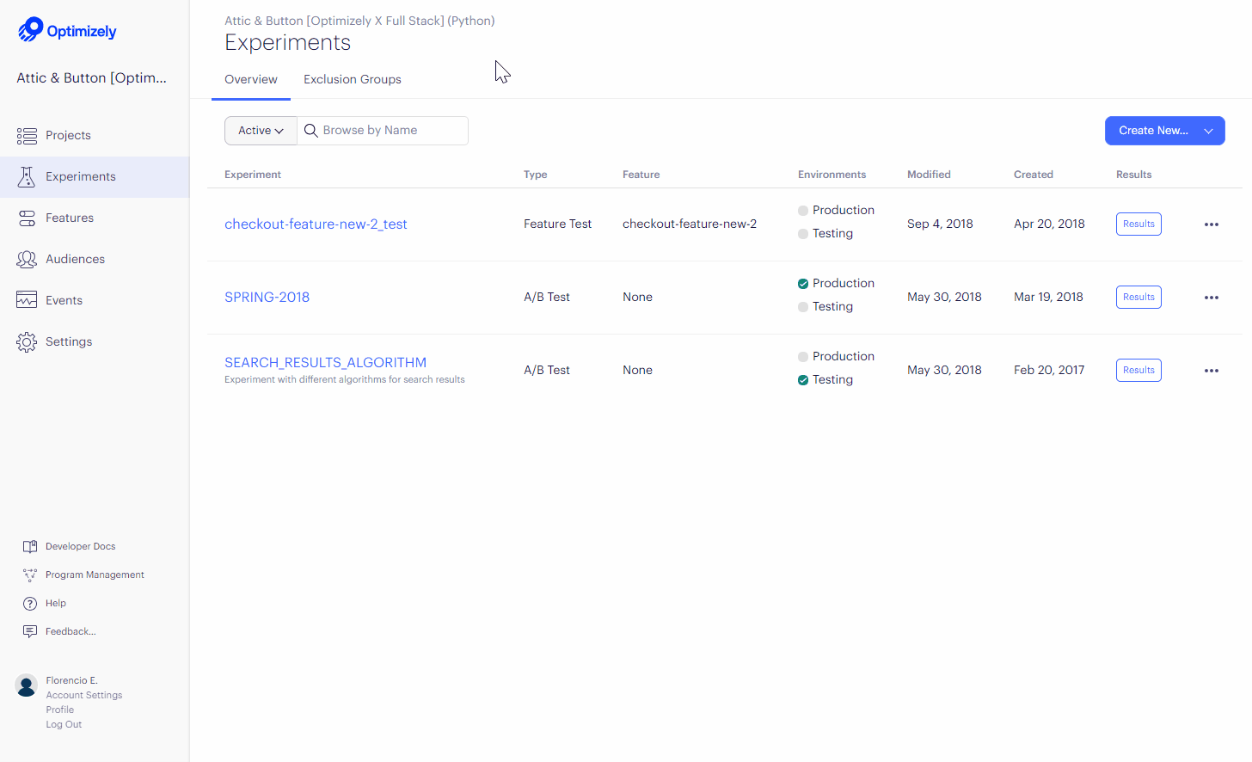Expand the Create New... dropdown arrow
The height and width of the screenshot is (762, 1252).
click(1209, 130)
